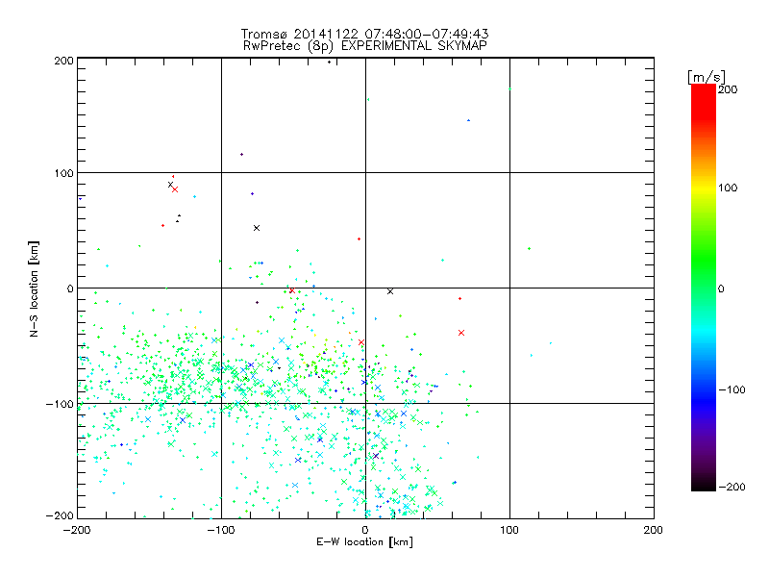
Task: Click the colorbar '-200' label
Action: point(732,488)
